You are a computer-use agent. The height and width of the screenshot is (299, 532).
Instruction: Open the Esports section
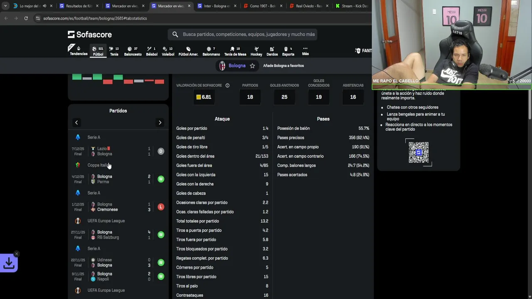288,51
